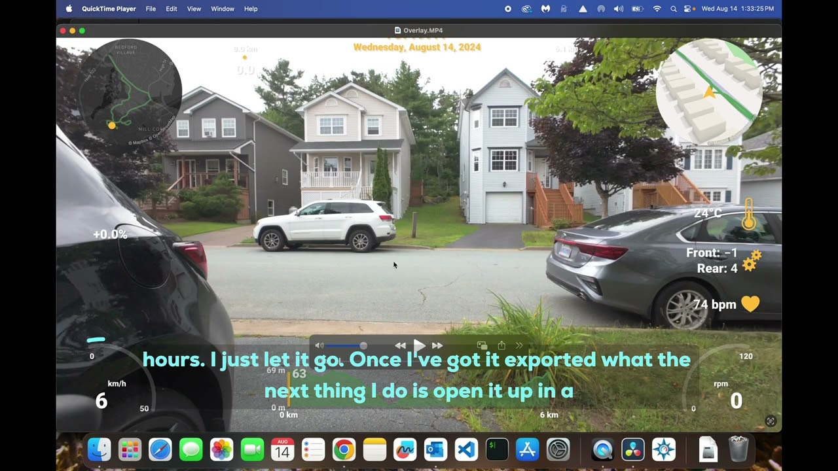The width and height of the screenshot is (838, 471).
Task: Switch to QuickTime Player in the Dock
Action: point(602,449)
